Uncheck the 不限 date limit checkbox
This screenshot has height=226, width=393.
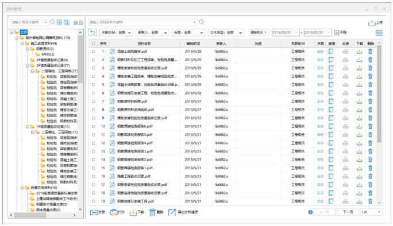tap(337, 33)
